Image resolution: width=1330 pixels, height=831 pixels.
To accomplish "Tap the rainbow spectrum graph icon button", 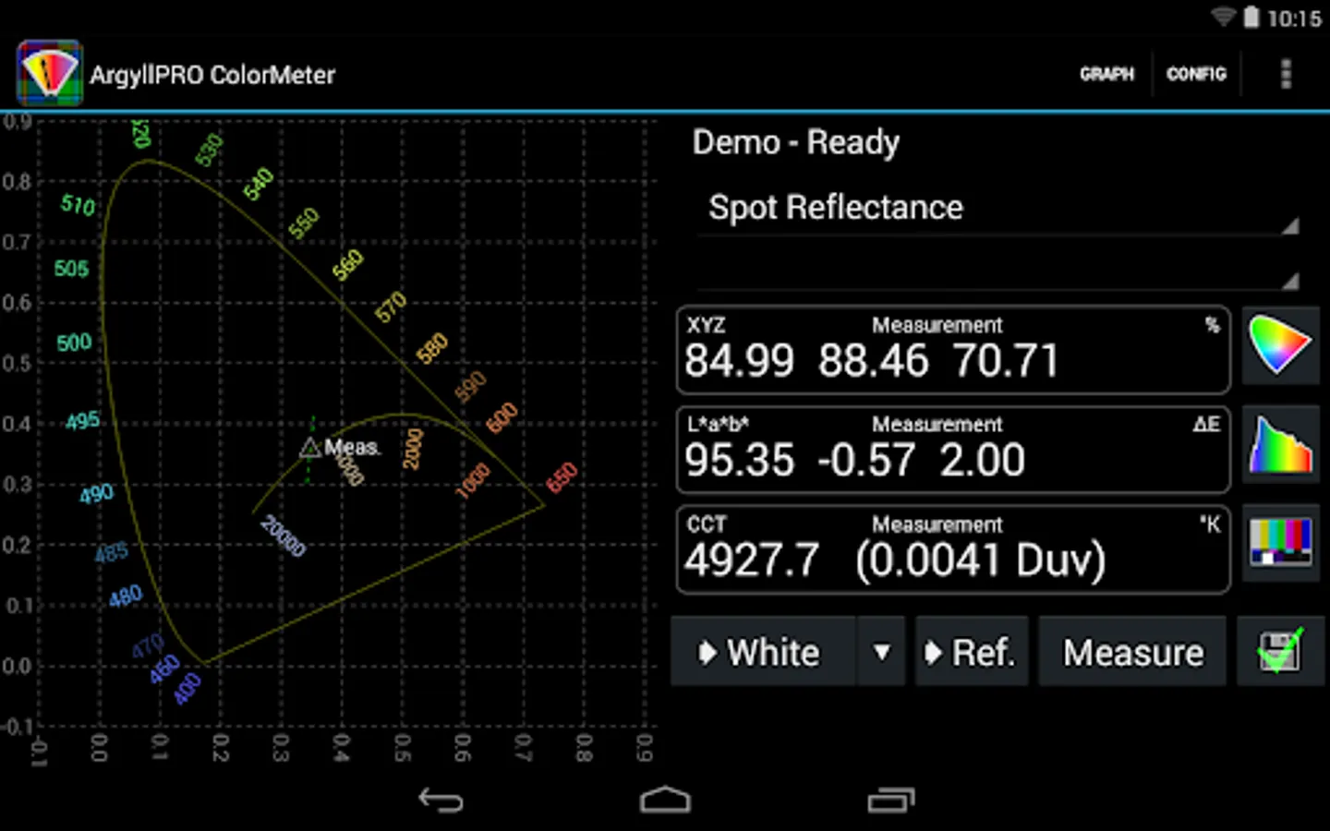I will 1280,444.
